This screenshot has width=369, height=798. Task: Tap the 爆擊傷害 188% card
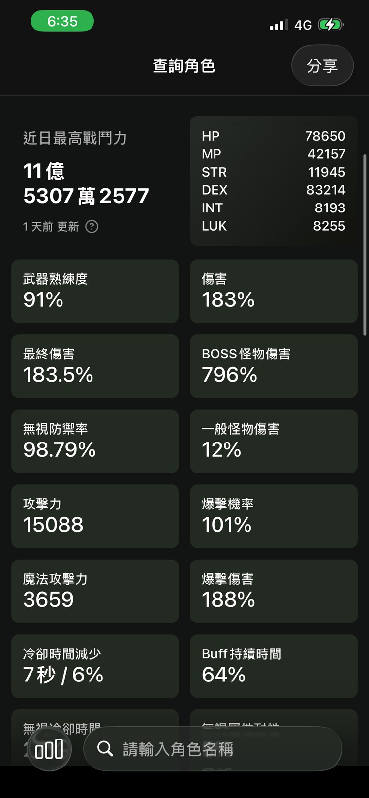[274, 591]
